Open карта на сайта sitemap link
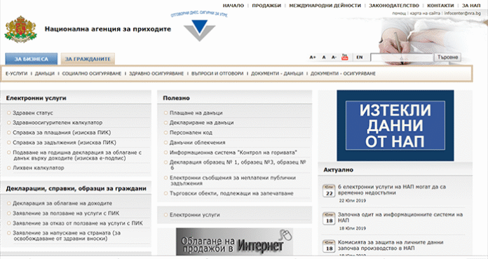The height and width of the screenshot is (259, 488). (425, 13)
